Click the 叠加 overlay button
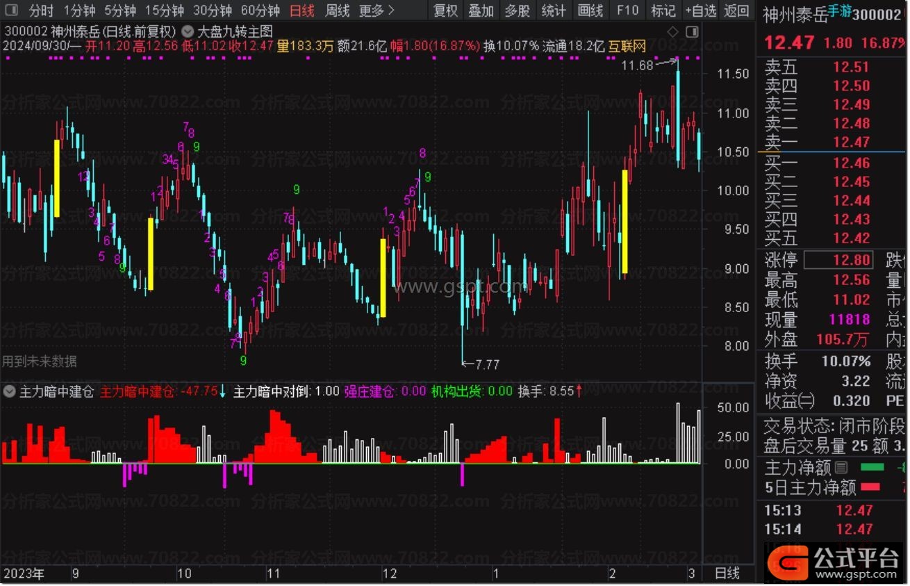910x586 pixels. point(481,10)
